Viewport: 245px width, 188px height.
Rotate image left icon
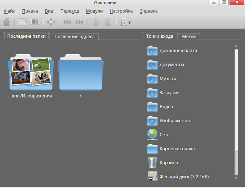click(96, 22)
